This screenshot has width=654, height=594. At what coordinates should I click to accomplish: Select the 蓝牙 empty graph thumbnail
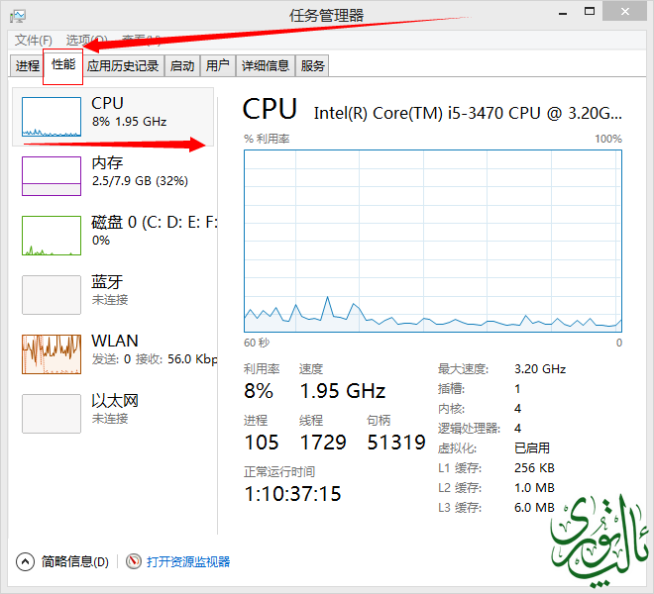[52, 295]
